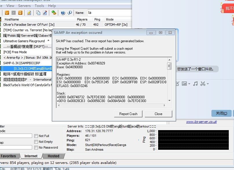Click the orange Refresh arrows toolbar icon

click(x=20, y=13)
